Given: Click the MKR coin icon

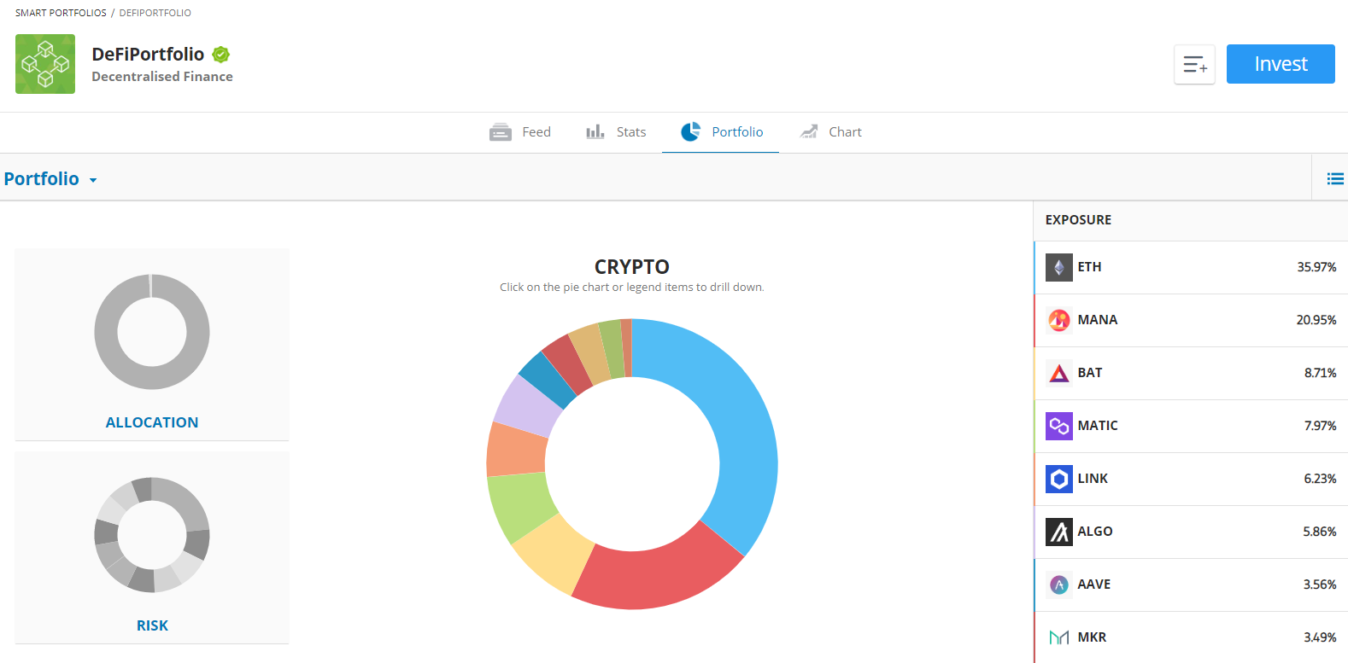Looking at the screenshot, I should click(1059, 637).
